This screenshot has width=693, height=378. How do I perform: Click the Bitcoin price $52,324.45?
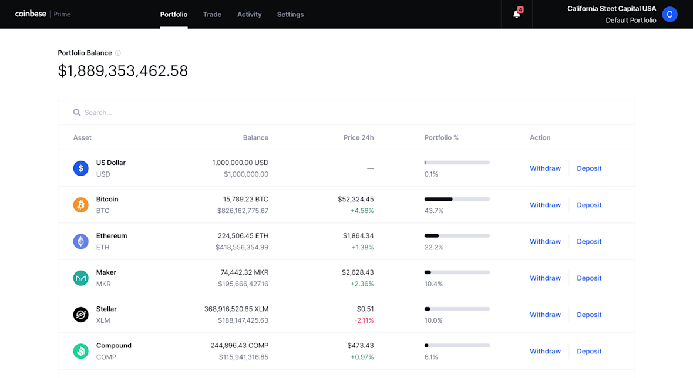356,199
